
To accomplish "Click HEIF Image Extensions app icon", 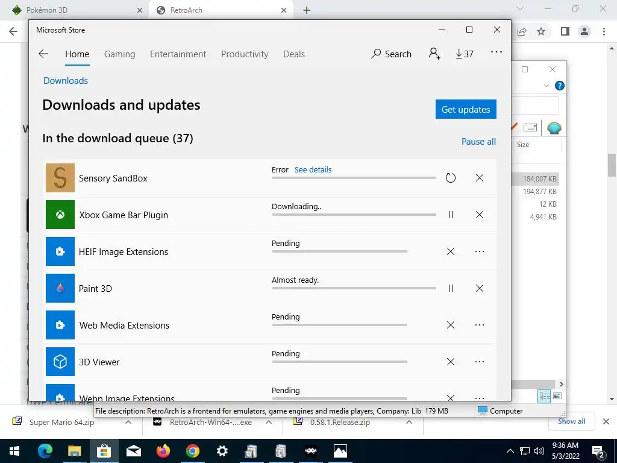I will click(x=60, y=251).
